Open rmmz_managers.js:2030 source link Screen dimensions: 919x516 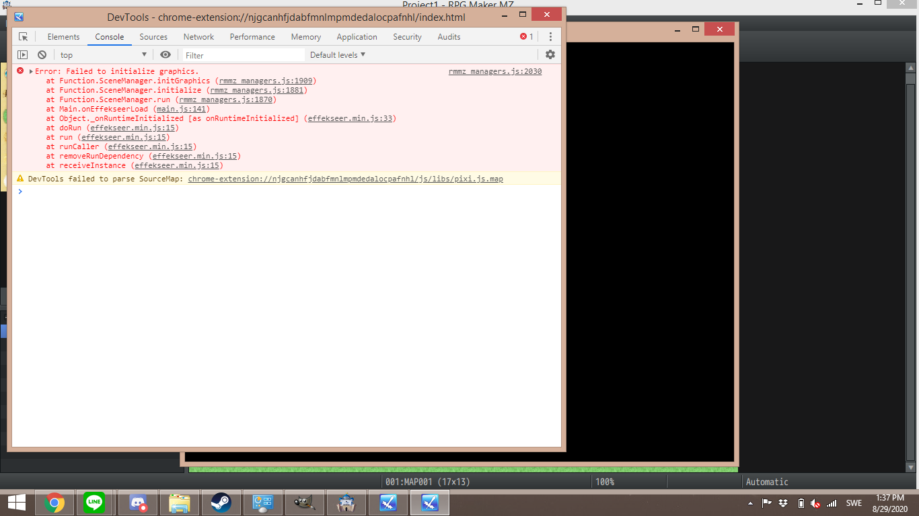tap(495, 71)
